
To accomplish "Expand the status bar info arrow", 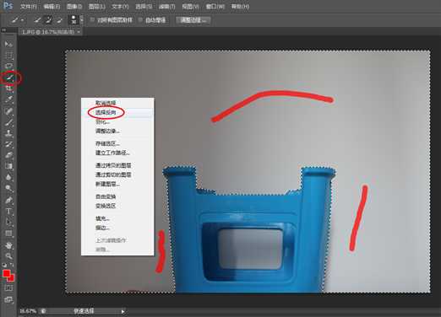I will [x=122, y=311].
